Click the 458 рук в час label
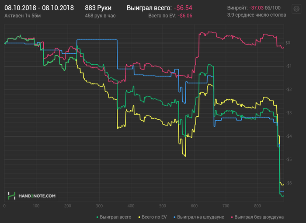Viewport: 306px width, 223px height. [101, 15]
